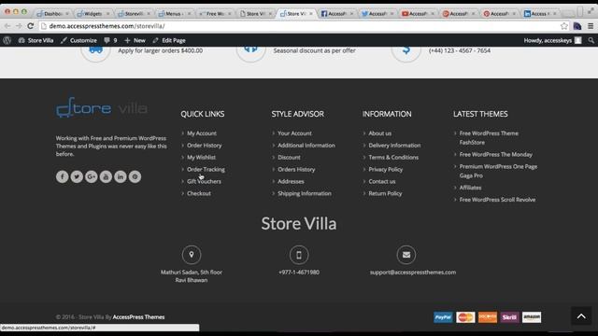Open the Affiliates link
598x336 pixels.
470,188
